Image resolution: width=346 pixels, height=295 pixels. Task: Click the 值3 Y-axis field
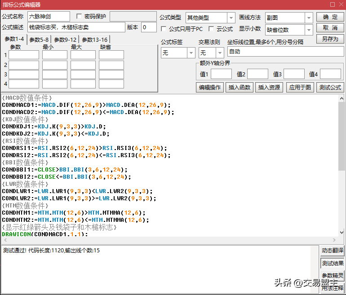point(294,74)
